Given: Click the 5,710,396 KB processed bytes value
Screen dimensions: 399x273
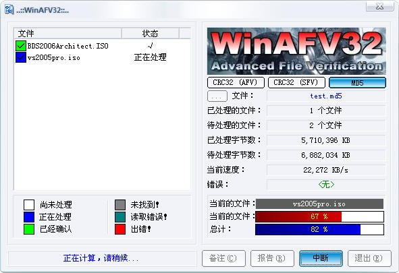Looking at the screenshot, I should 326,140.
